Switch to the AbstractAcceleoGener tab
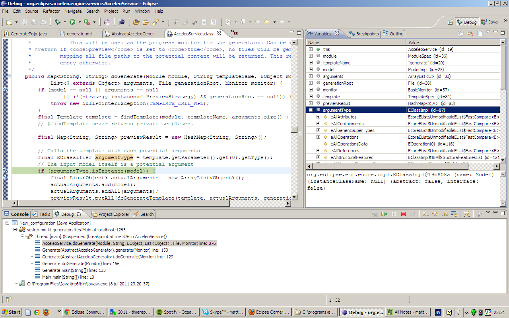The height and width of the screenshot is (318, 509). coord(132,34)
